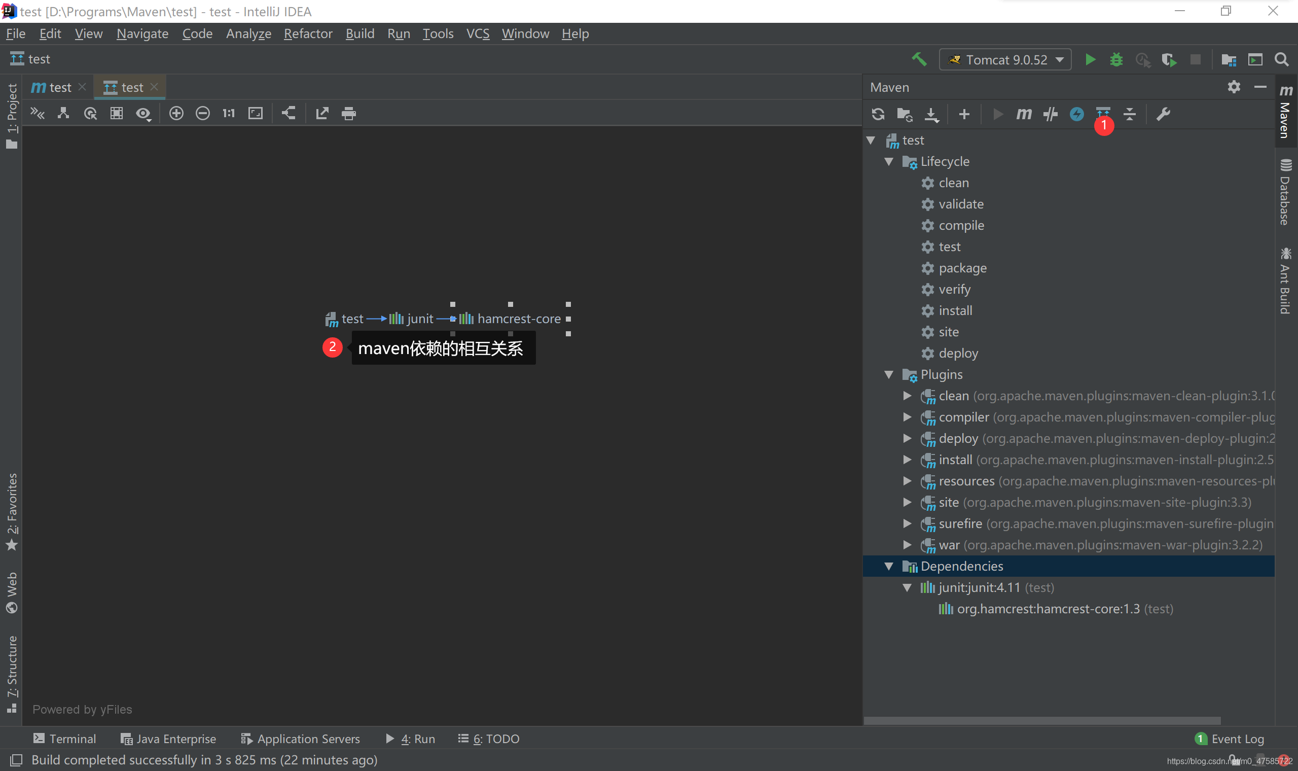This screenshot has height=771, width=1298.
Task: Open the VCS menu
Action: point(478,34)
